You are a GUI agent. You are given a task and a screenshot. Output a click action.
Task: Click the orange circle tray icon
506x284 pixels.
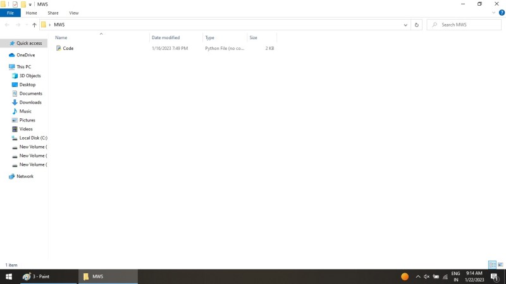pos(405,276)
